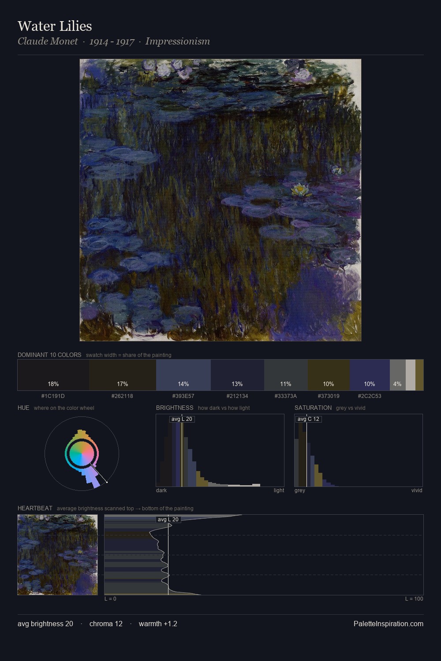441x661 pixels.
Task: Click the #1C191D hex label
Action: [x=53, y=396]
